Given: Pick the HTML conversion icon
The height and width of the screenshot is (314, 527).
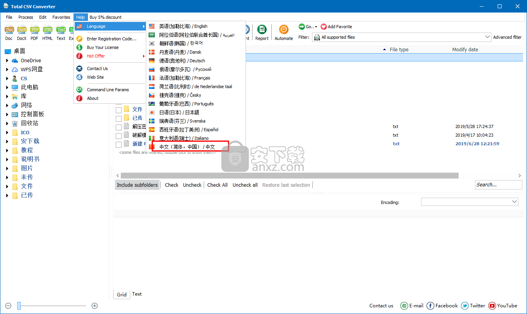Looking at the screenshot, I should (48, 30).
